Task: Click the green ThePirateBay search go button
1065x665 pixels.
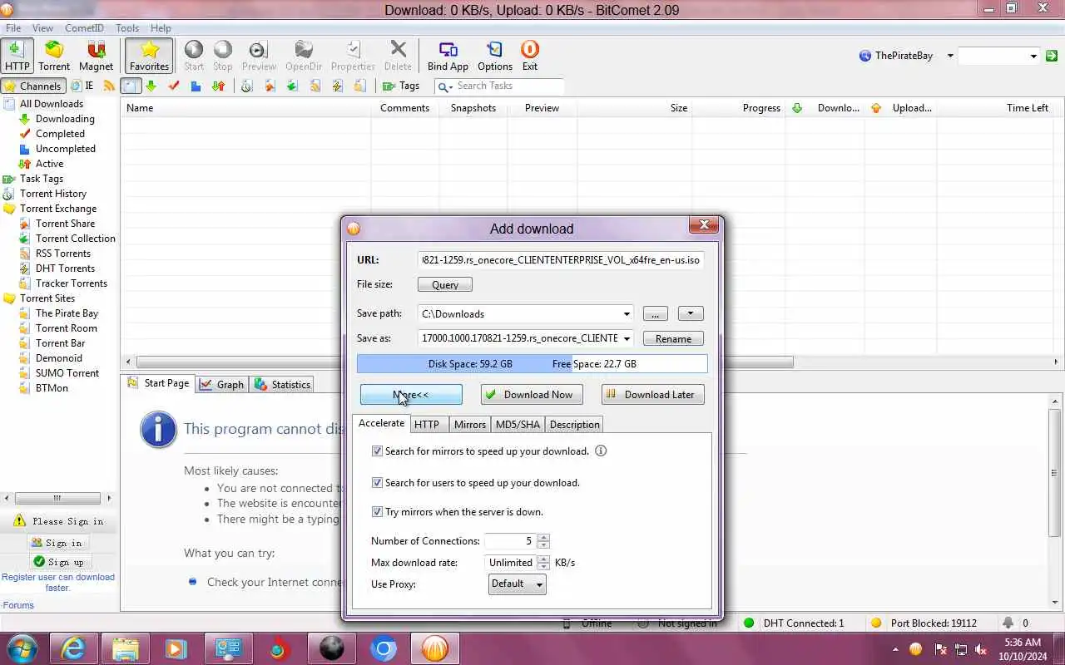Action: 1052,56
